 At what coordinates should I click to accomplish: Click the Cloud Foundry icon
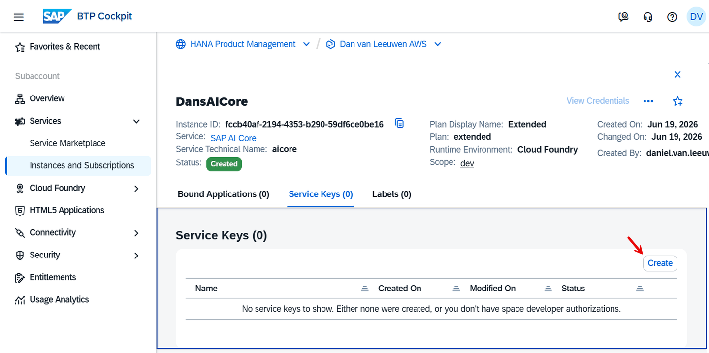(x=20, y=188)
